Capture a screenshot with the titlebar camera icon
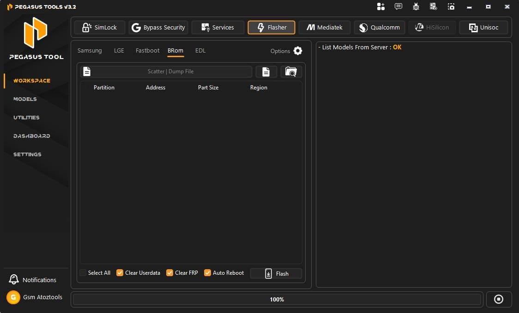This screenshot has height=313, width=519. point(451,6)
